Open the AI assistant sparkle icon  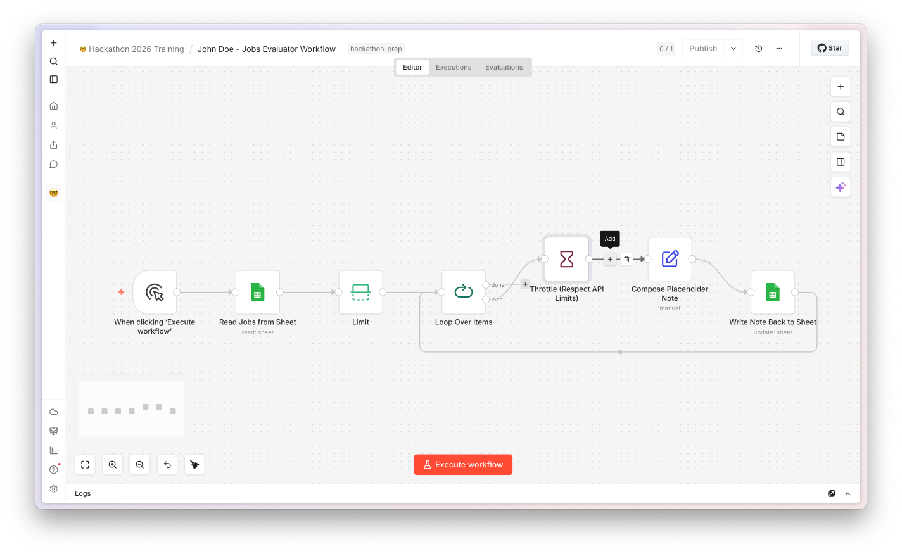point(841,187)
